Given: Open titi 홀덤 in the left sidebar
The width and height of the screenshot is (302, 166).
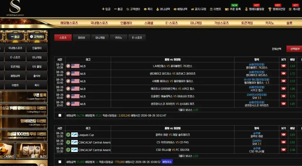Looking at the screenshot, I should click(37, 67).
